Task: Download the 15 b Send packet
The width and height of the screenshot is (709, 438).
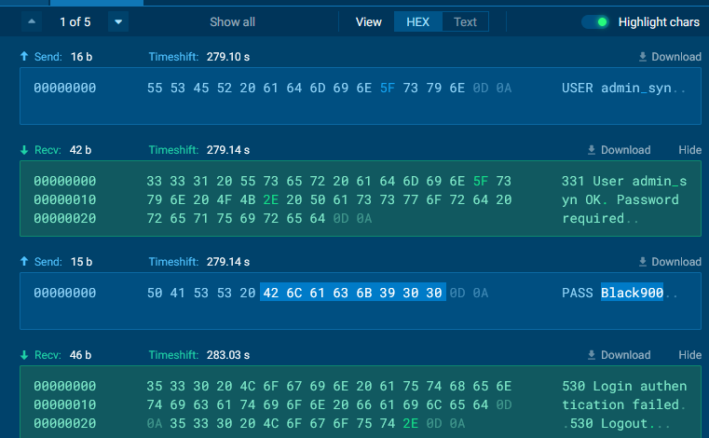Action: pyautogui.click(x=669, y=262)
